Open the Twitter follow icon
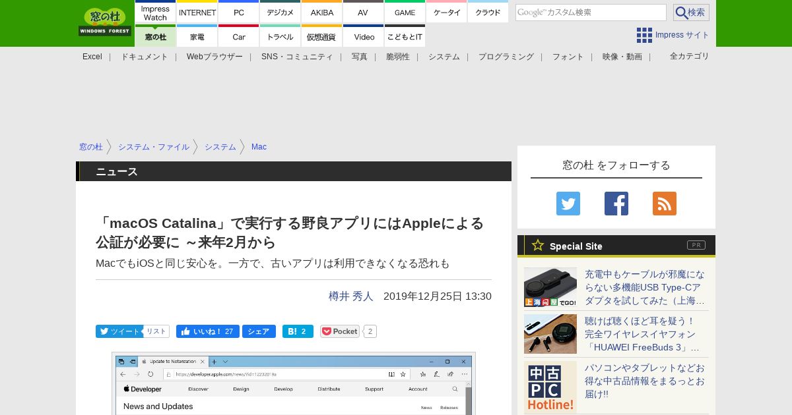This screenshot has height=415, width=792. coord(568,204)
